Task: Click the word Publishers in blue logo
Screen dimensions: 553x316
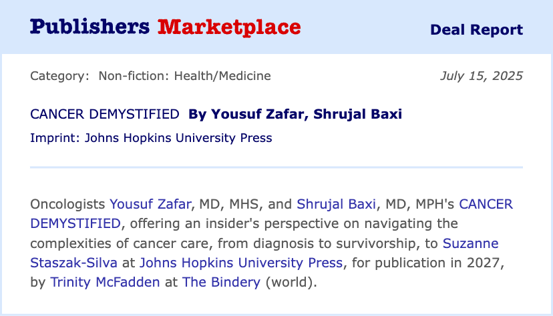Action: coord(90,27)
